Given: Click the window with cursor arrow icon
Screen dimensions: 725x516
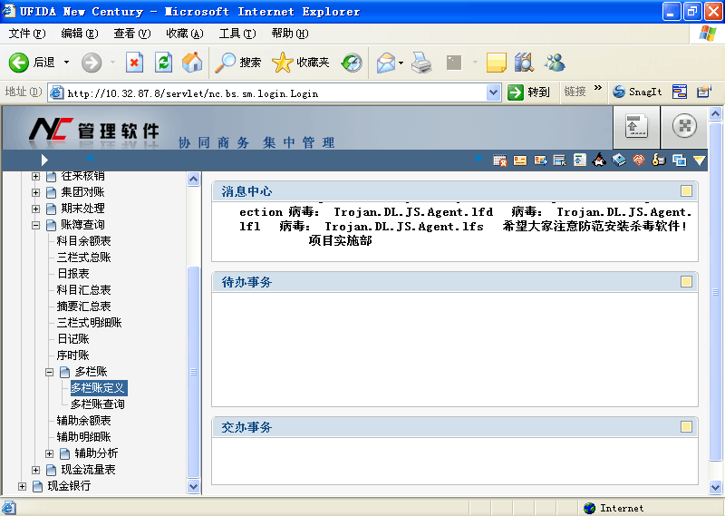Looking at the screenshot, I should point(559,161).
